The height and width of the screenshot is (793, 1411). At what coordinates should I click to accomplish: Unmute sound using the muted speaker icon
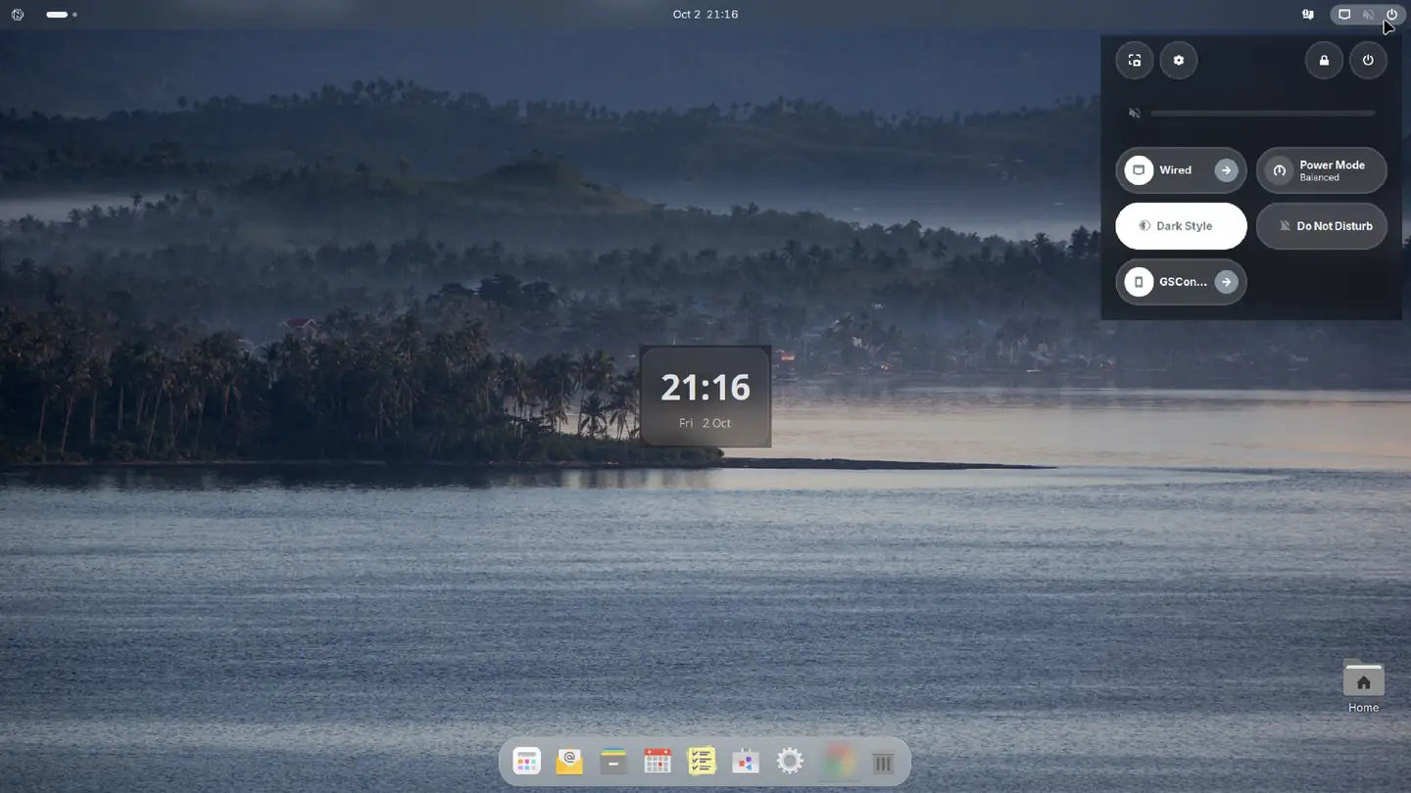(1135, 114)
